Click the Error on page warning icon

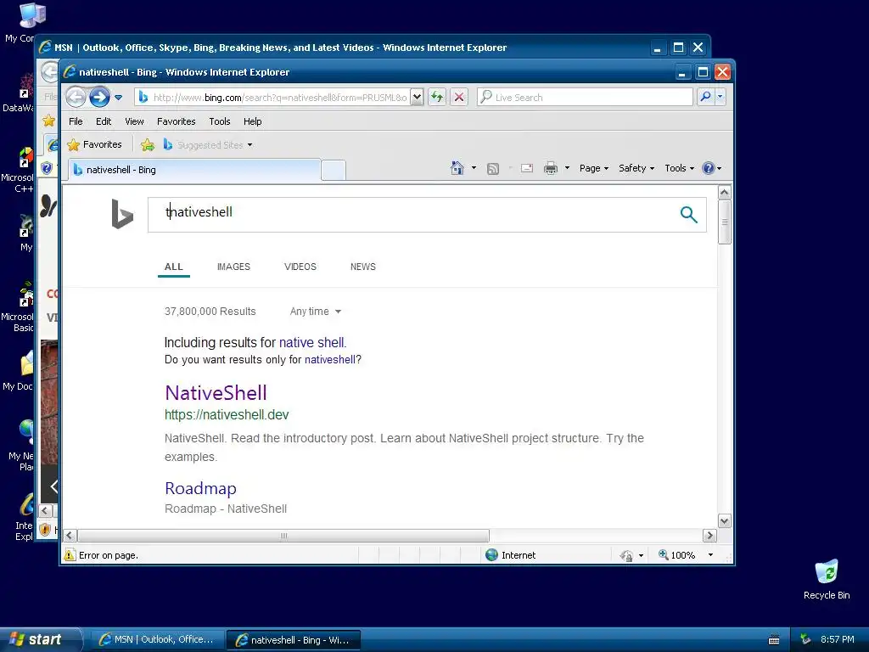70,555
